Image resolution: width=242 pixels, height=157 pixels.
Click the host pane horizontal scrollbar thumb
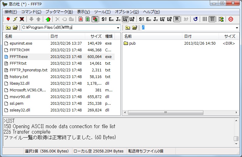click(166, 112)
